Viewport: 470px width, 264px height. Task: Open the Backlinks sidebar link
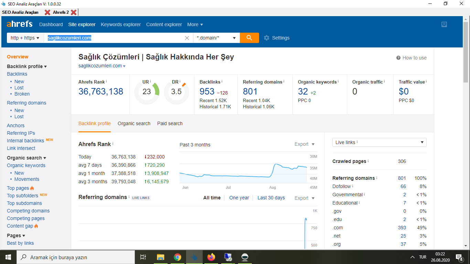pos(17,74)
